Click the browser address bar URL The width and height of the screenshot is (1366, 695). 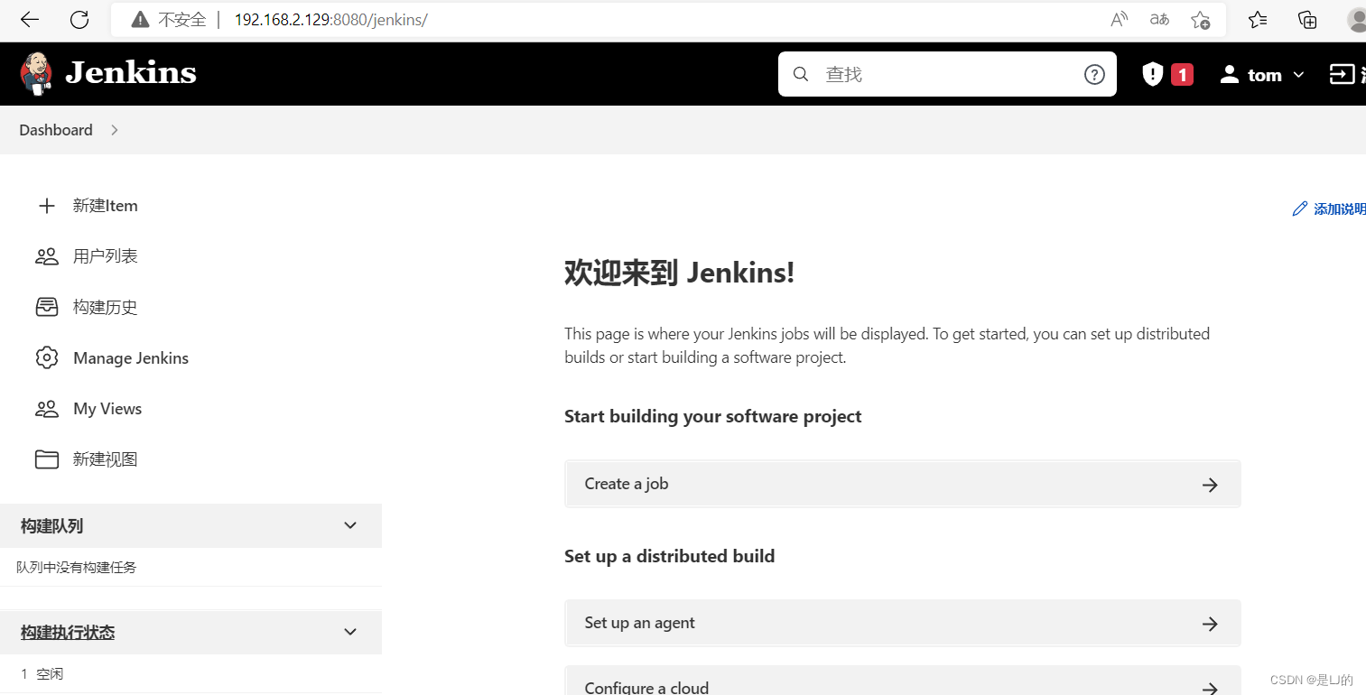tap(330, 20)
